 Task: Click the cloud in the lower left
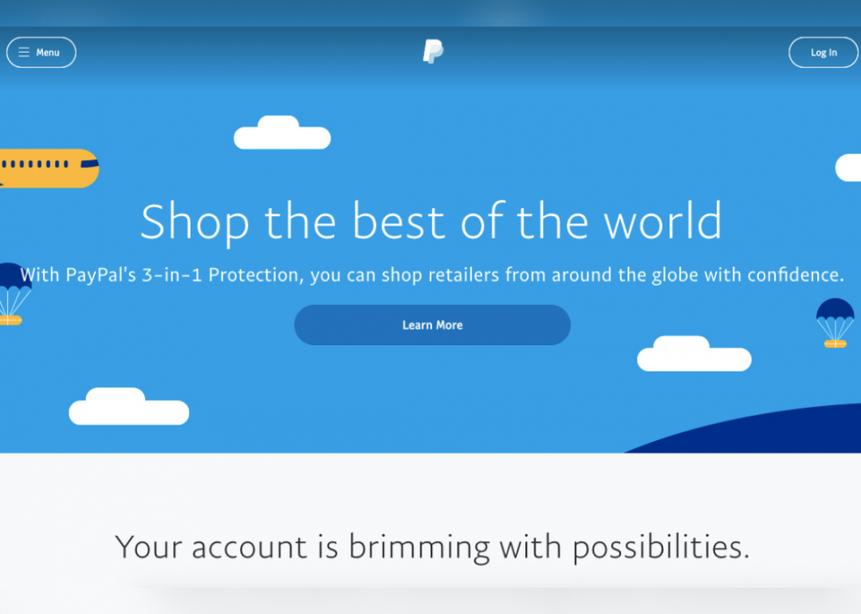click(129, 406)
